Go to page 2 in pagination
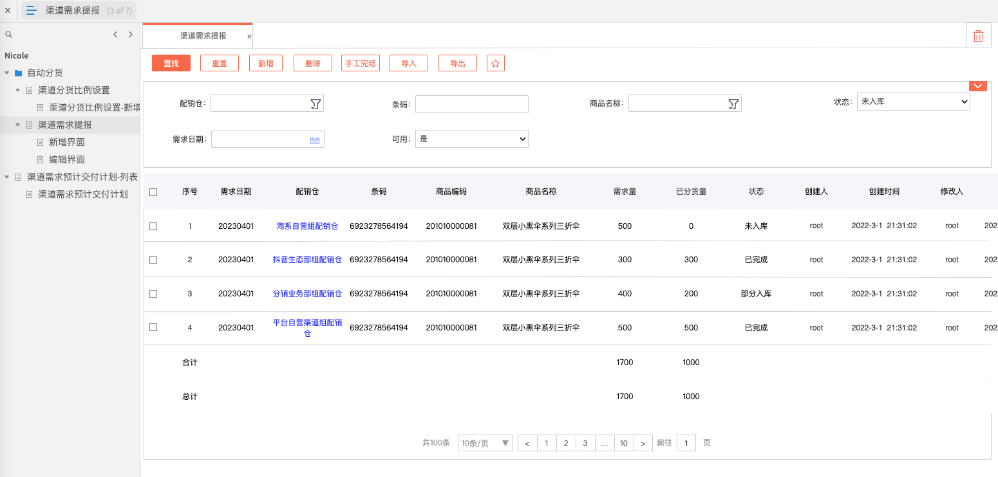Image resolution: width=998 pixels, height=477 pixels. (566, 443)
